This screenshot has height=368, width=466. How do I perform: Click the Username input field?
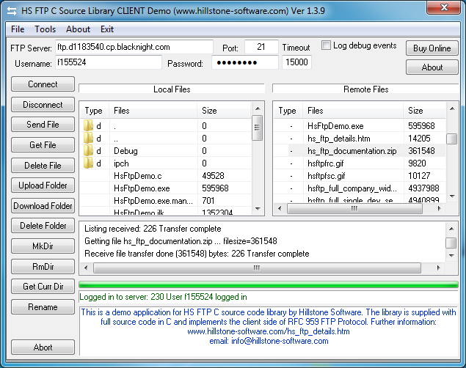(109, 62)
